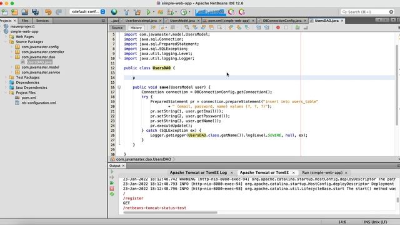Screen dimensions: 400x225
Task: Click the Open Project toolbar icon
Action: [25, 12]
